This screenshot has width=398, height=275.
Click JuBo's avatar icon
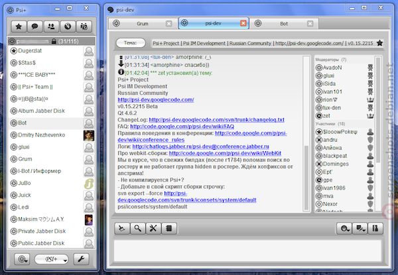pyautogui.click(x=89, y=184)
